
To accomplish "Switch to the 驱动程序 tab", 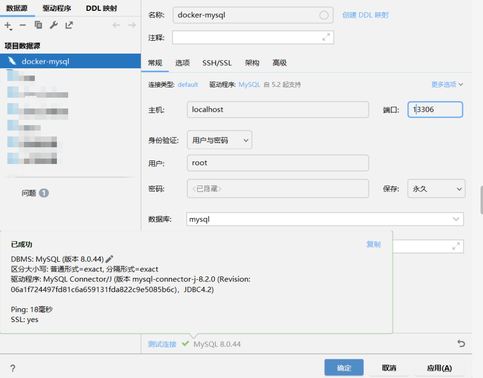I will 57,8.
